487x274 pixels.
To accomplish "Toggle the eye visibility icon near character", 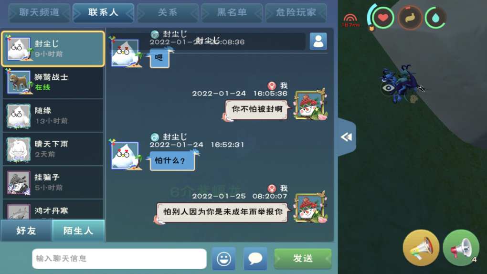I will coord(388,88).
